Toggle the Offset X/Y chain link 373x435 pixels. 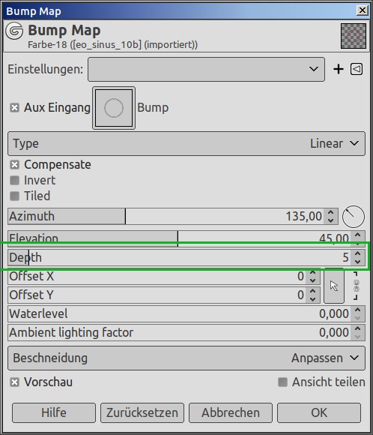coord(357,286)
